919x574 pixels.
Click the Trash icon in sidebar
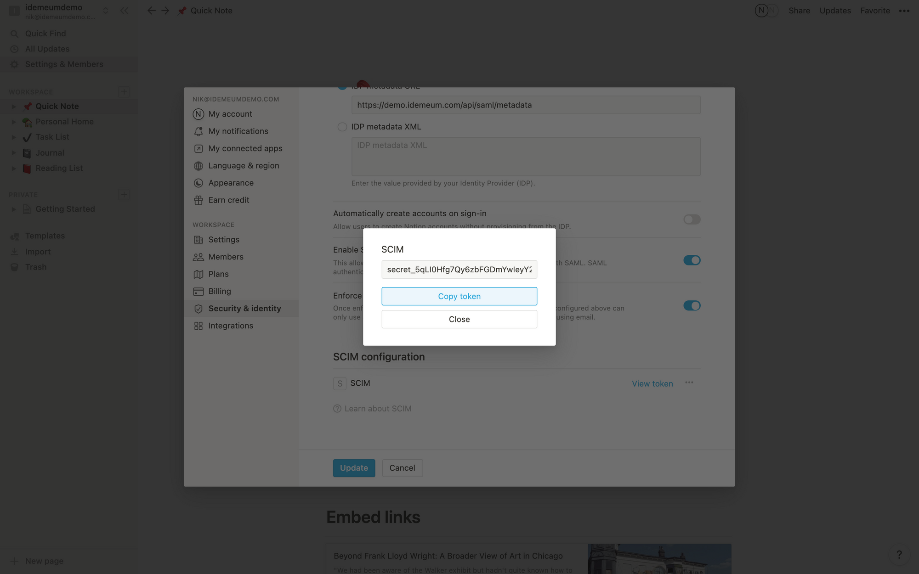(15, 267)
